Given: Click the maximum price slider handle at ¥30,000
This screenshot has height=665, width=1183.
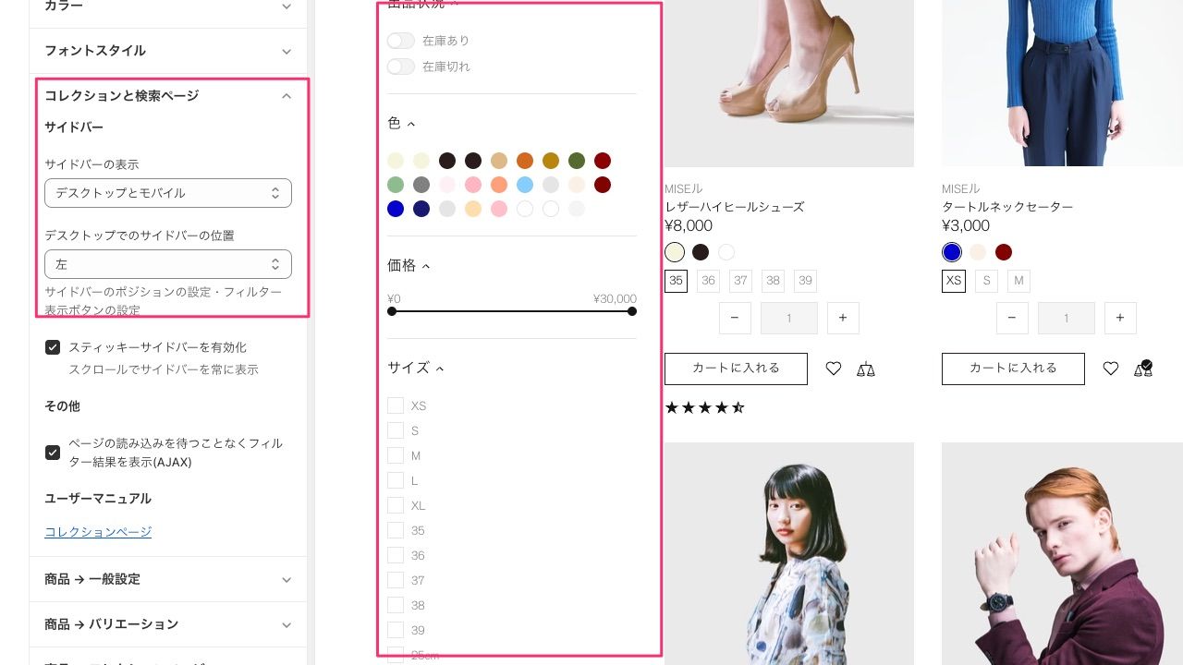Looking at the screenshot, I should (632, 311).
